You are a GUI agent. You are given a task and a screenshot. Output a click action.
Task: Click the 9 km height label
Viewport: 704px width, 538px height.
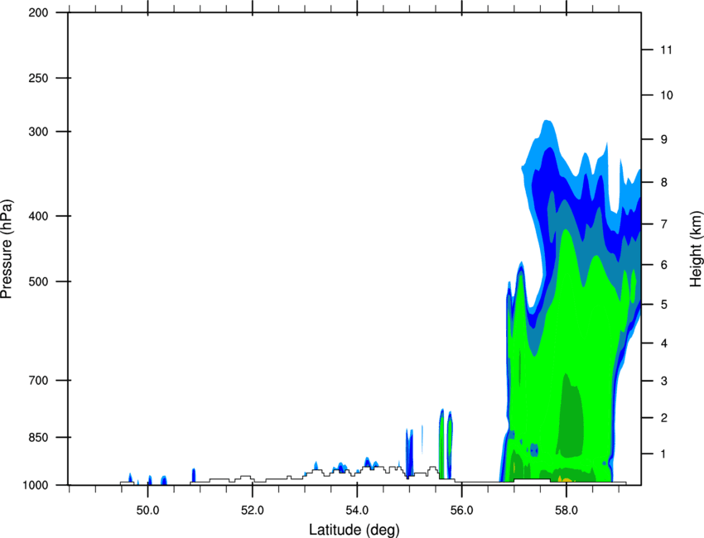tap(664, 140)
